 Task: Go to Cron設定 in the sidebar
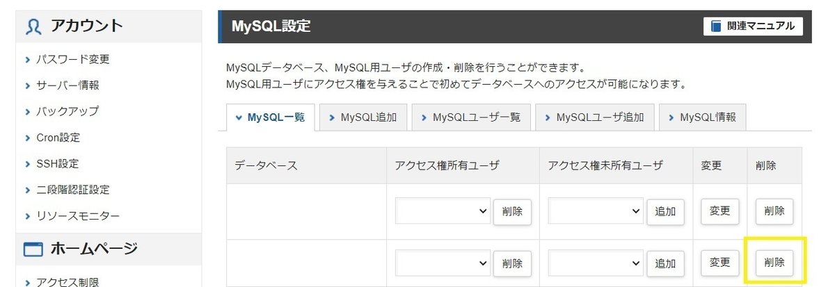click(58, 138)
